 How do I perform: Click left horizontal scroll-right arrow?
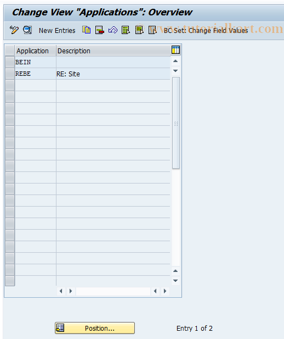click(x=71, y=291)
